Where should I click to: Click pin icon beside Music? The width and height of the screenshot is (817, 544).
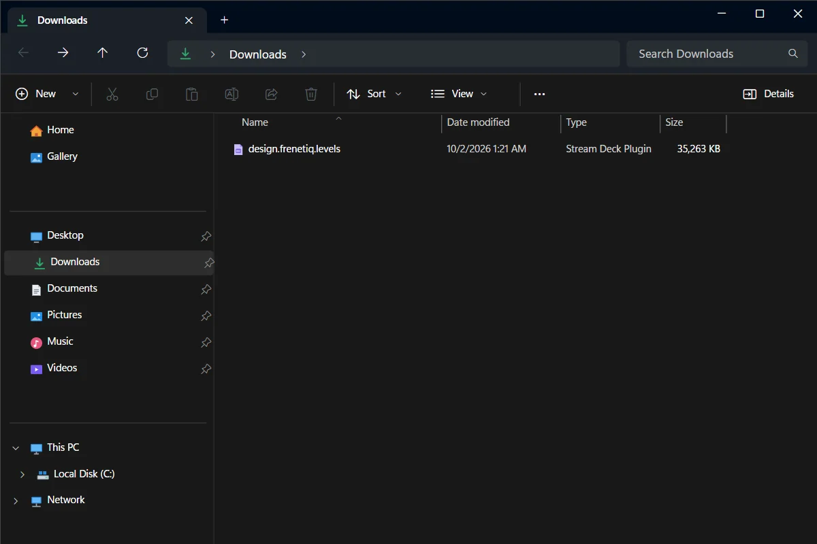[206, 342]
